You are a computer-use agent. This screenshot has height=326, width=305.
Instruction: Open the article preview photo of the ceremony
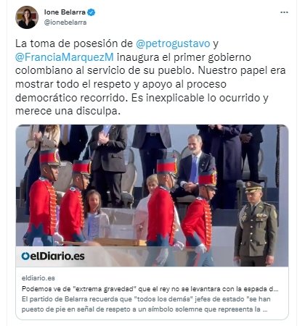click(152, 196)
